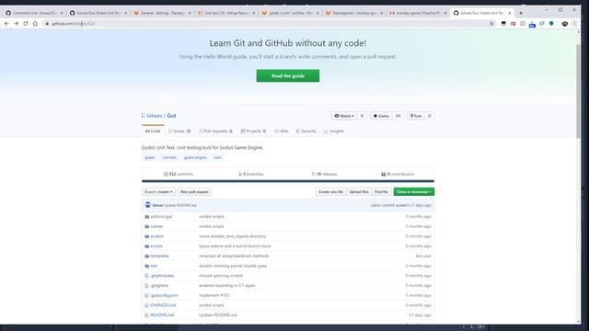Screen dimensions: 589x331
Task: Fork the repository with the Fork button
Action: [x=415, y=116]
